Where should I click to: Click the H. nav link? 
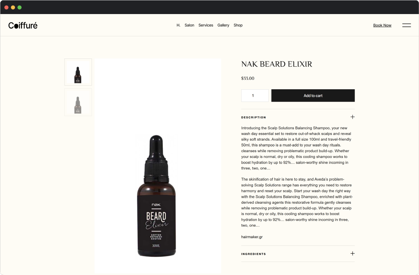[x=178, y=25]
